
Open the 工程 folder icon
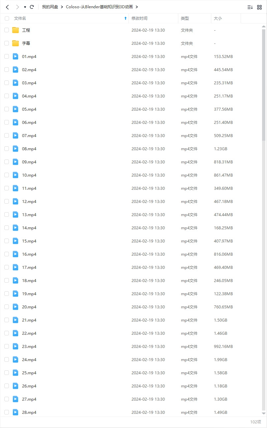click(x=15, y=30)
